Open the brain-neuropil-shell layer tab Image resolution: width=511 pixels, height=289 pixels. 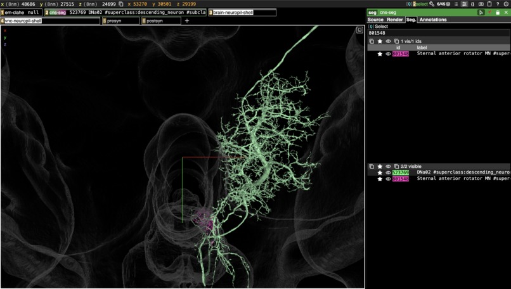coord(242,13)
